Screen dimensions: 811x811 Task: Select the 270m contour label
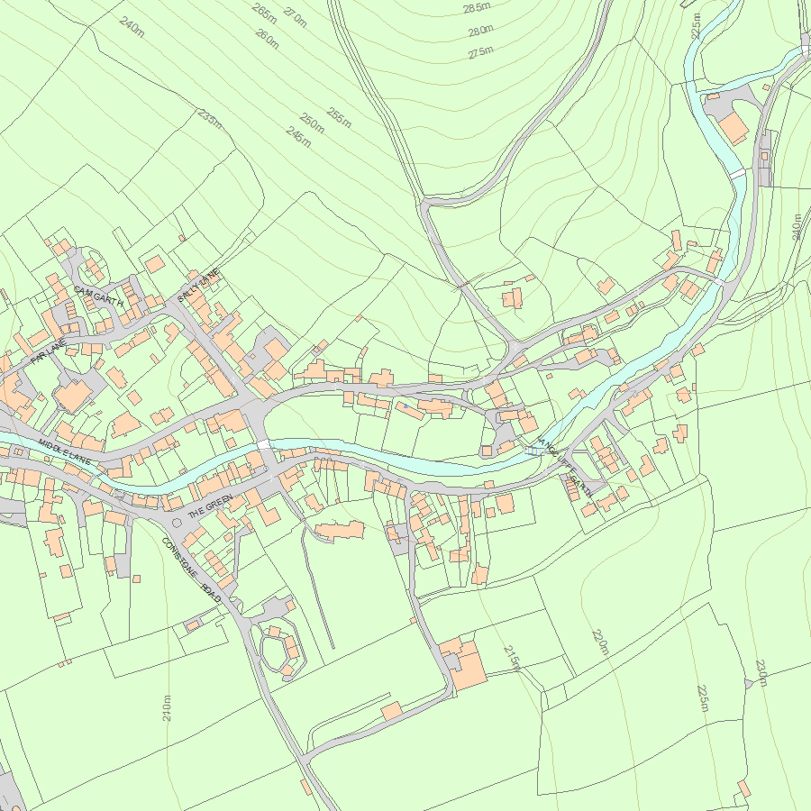pyautogui.click(x=296, y=17)
